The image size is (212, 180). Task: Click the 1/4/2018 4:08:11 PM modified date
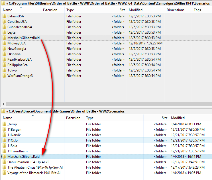tap(186, 124)
